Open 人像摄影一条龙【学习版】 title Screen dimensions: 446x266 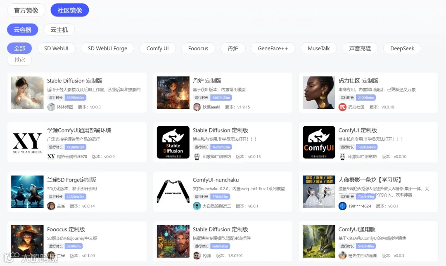(370, 180)
